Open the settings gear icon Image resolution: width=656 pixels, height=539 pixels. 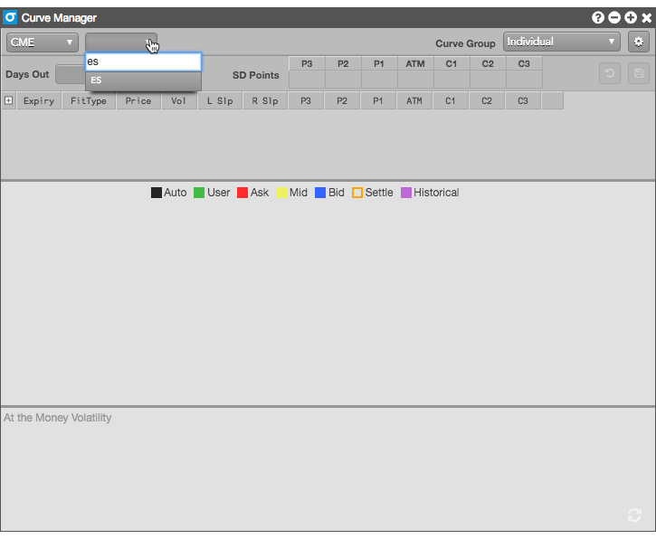click(x=639, y=42)
